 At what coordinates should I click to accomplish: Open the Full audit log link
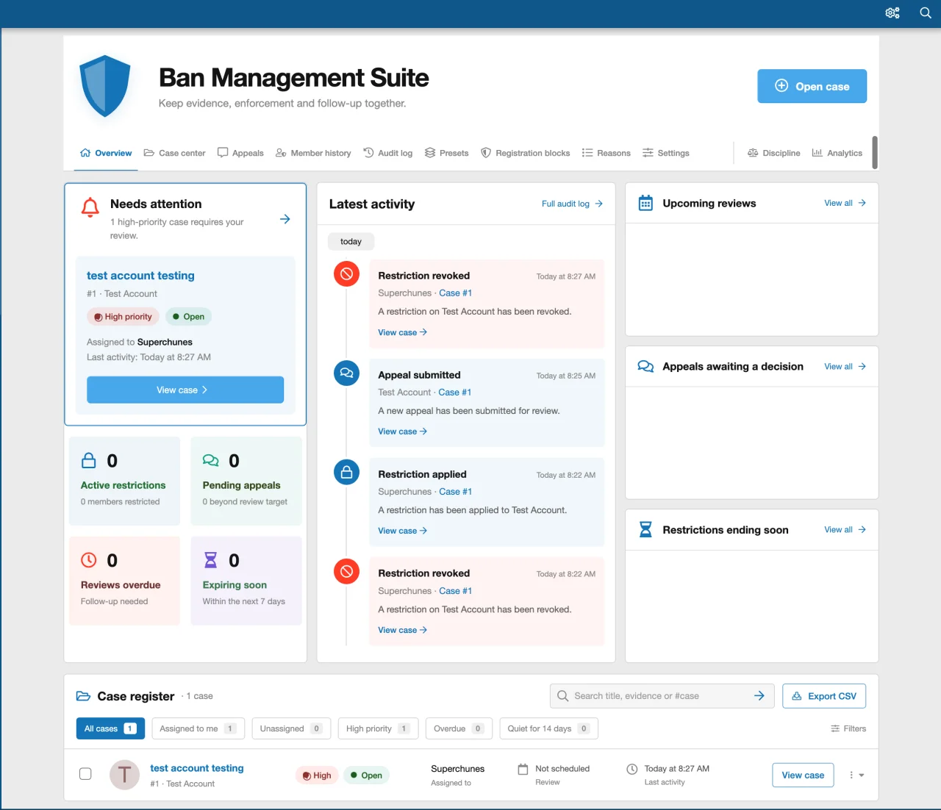[572, 204]
